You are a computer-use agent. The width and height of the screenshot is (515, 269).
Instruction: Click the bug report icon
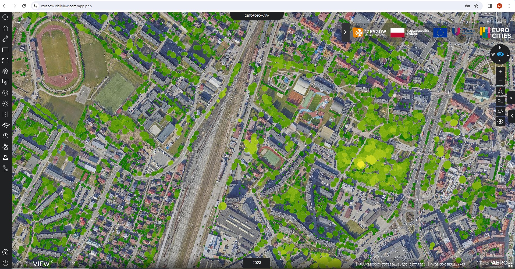coord(5,147)
